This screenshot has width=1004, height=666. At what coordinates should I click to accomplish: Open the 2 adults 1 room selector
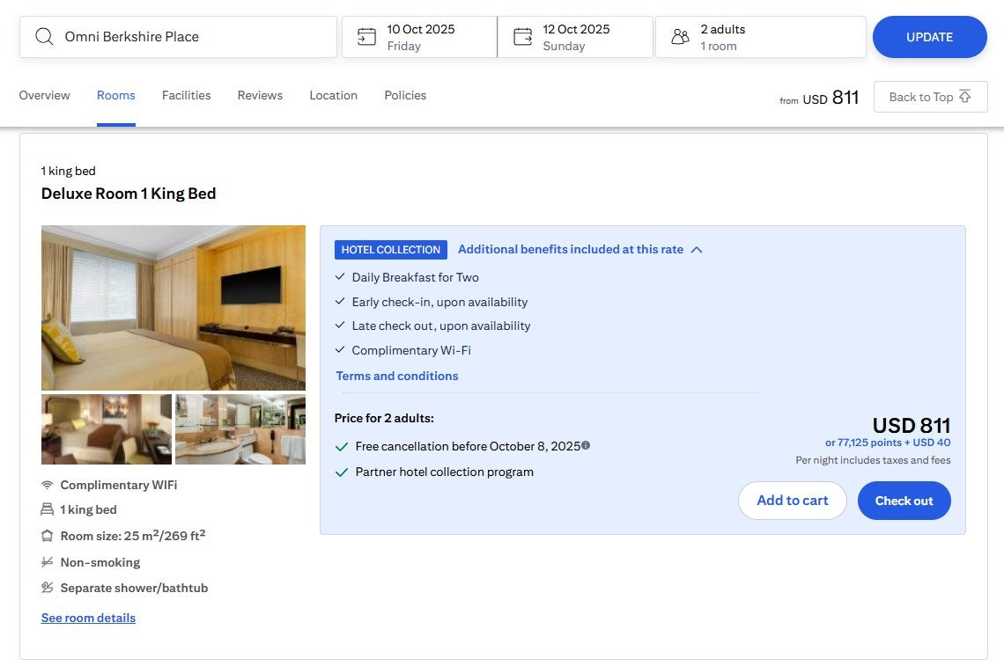[761, 37]
